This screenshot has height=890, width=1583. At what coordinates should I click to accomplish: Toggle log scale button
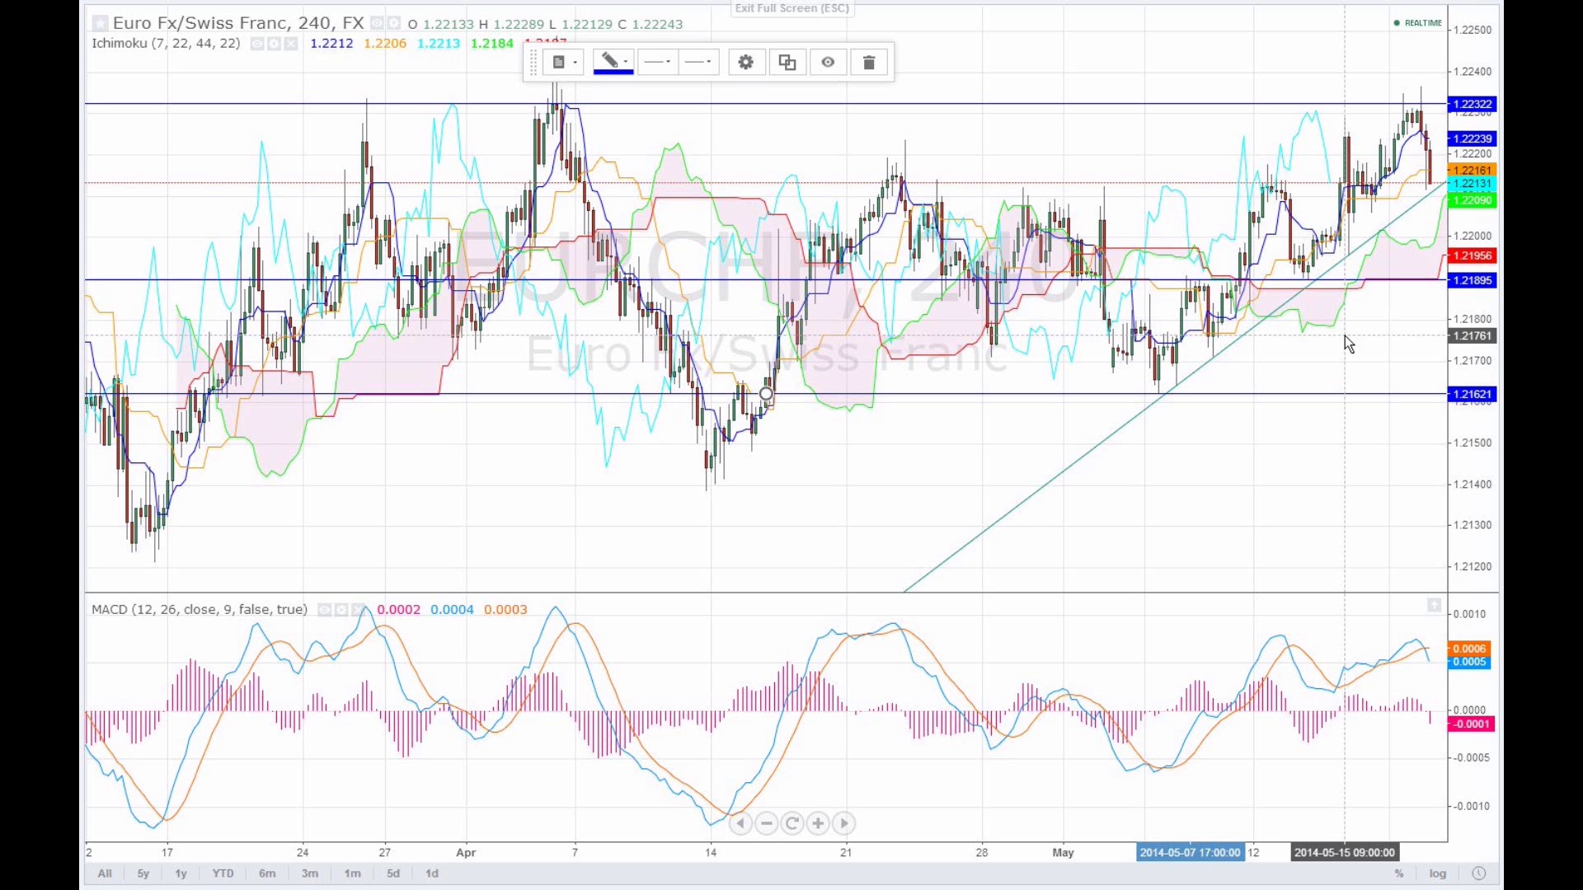tap(1437, 874)
